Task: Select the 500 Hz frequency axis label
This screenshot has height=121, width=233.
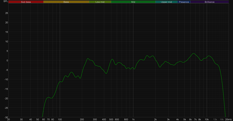Action: [111, 120]
